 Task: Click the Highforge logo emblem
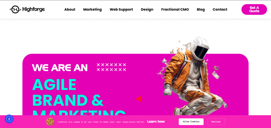coord(15,9)
